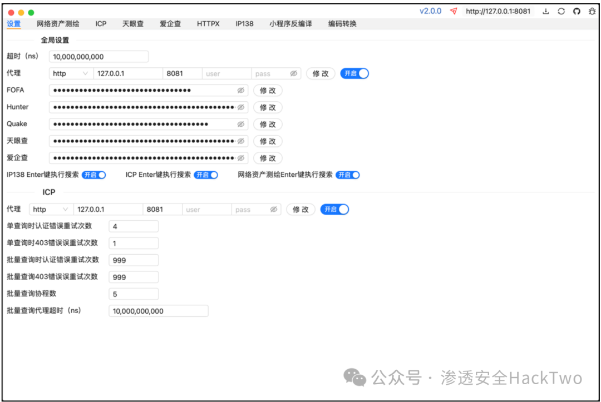Screen dimensions: 601x402
Task: Click the download icon in title bar
Action: (x=546, y=11)
